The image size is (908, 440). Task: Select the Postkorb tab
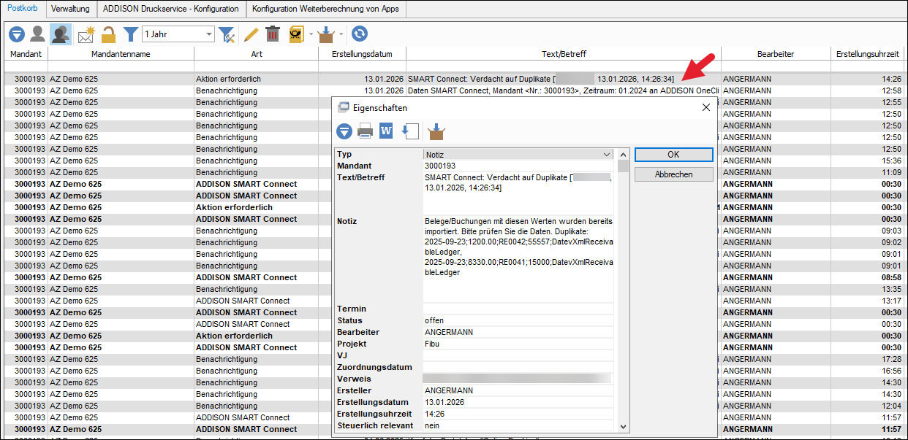point(22,8)
